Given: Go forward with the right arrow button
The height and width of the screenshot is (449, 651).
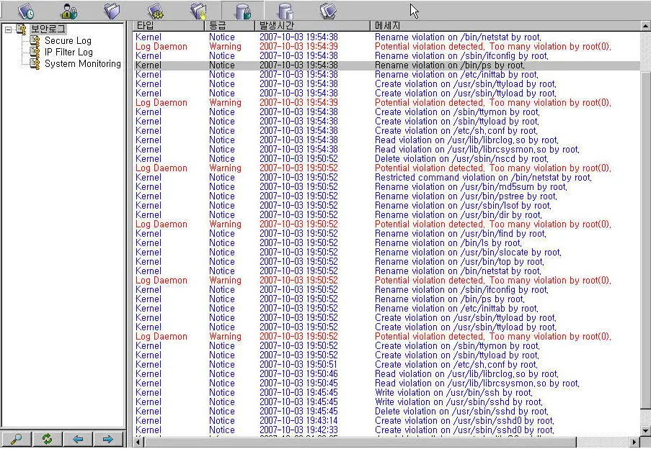Looking at the screenshot, I should pos(108,439).
